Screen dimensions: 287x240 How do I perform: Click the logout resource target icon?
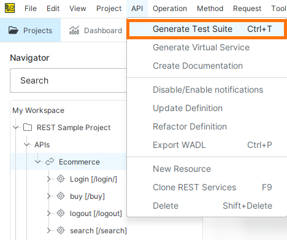pos(61,213)
